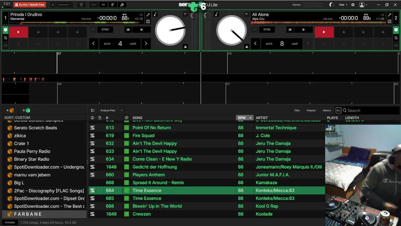The width and height of the screenshot is (401, 226).
Task: Expand the deck 2 platter dropdown arrow
Action: click(247, 14)
